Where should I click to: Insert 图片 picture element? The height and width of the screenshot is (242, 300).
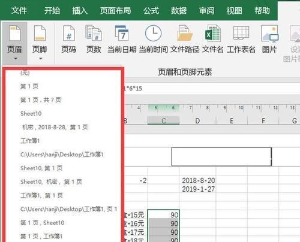point(269,40)
